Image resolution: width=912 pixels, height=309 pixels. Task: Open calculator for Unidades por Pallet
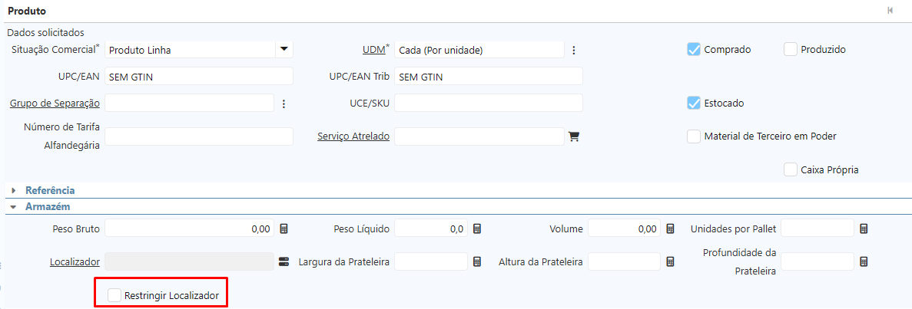click(864, 228)
